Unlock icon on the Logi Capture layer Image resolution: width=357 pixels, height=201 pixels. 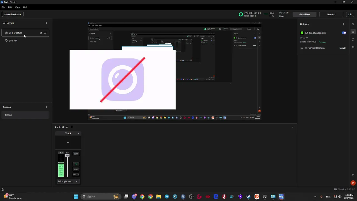41,33
